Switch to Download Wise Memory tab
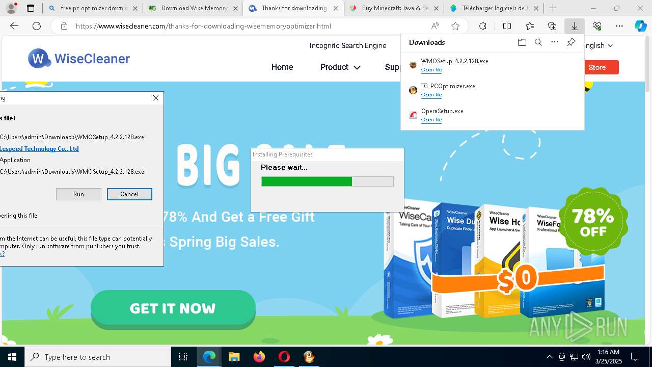 (x=194, y=8)
